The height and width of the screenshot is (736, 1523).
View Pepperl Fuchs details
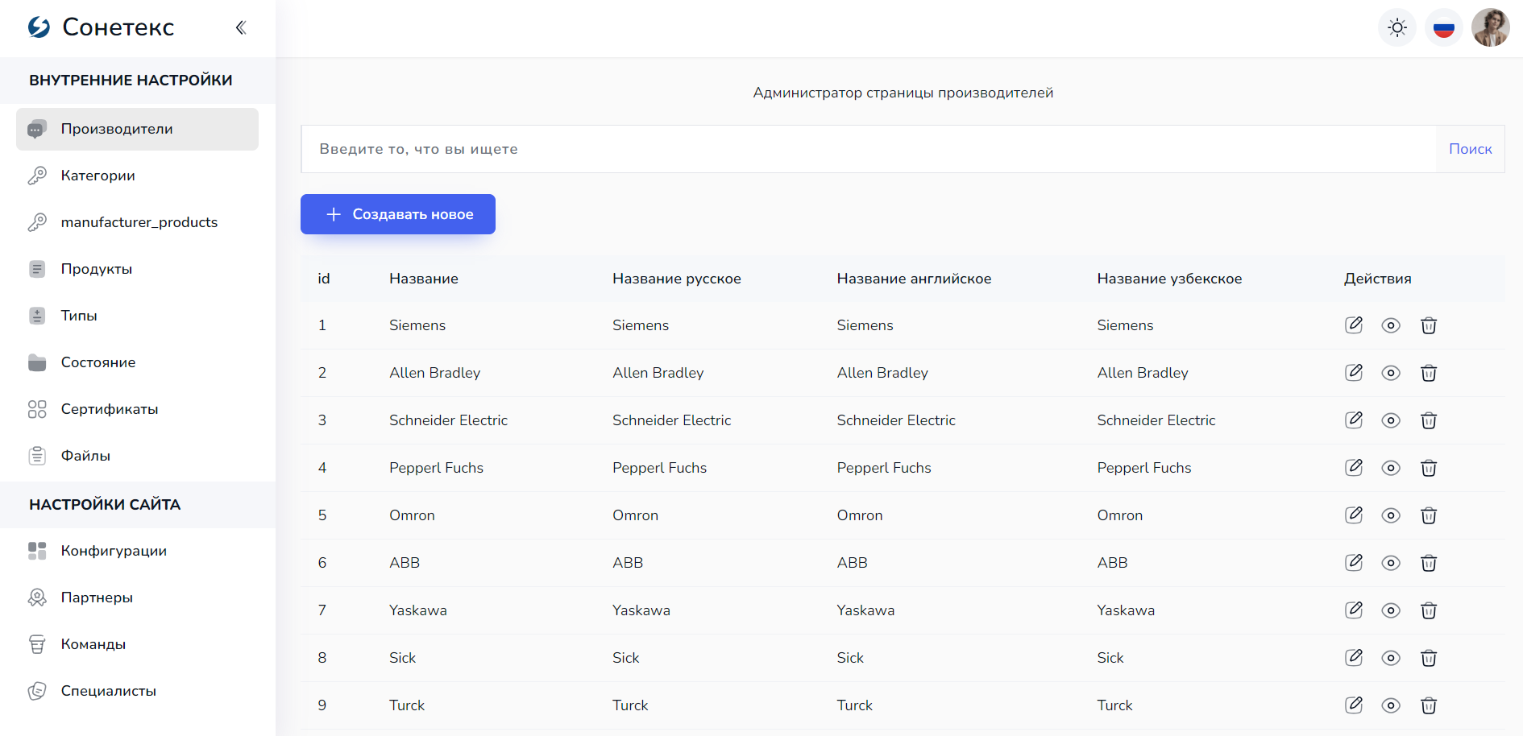click(1391, 468)
